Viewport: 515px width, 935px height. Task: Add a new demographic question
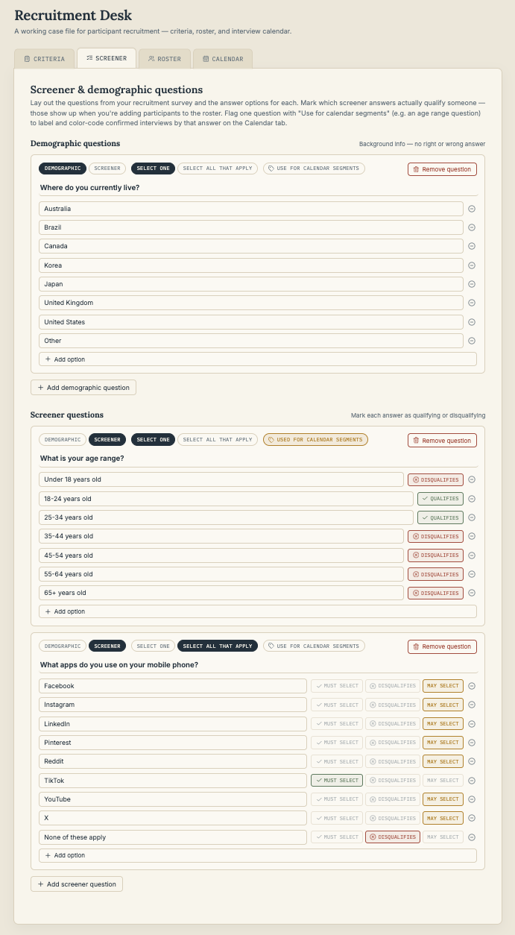coord(83,388)
